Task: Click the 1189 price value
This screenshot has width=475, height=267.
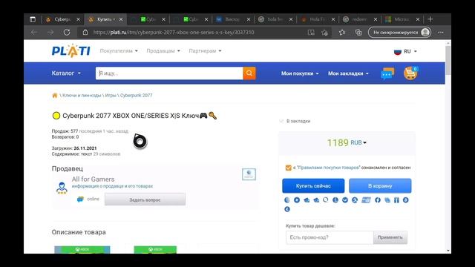Action: tap(338, 142)
